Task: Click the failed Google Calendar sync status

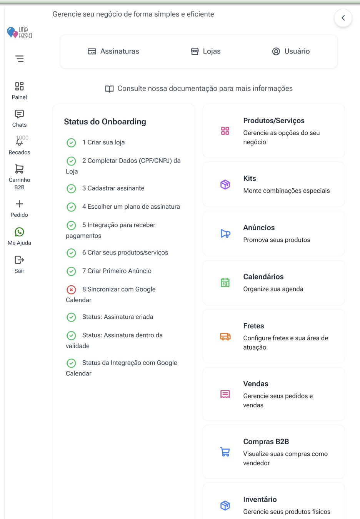Action: click(72, 290)
